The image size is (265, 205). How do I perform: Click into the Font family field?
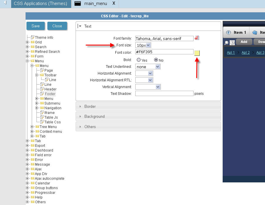pos(164,38)
